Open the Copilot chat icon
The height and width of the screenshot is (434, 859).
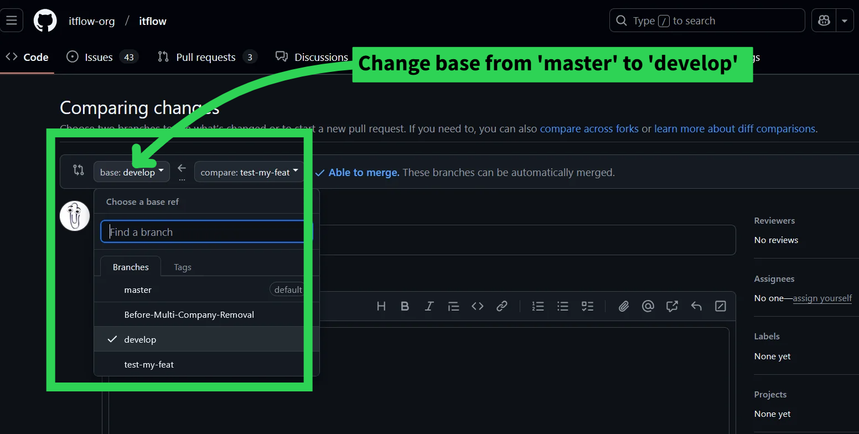pyautogui.click(x=824, y=21)
